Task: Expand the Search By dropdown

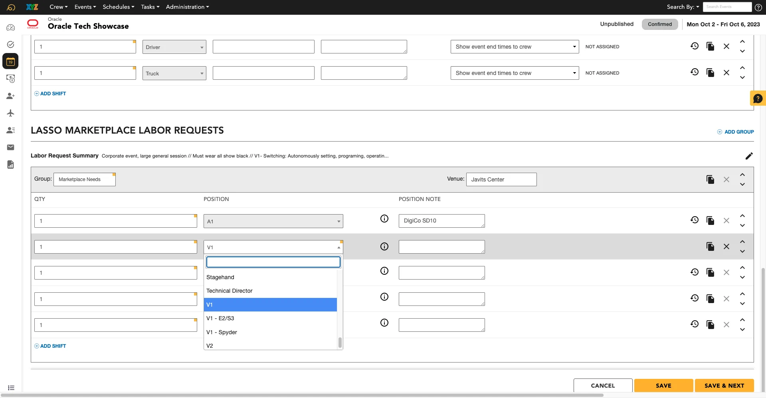Action: 683,7
